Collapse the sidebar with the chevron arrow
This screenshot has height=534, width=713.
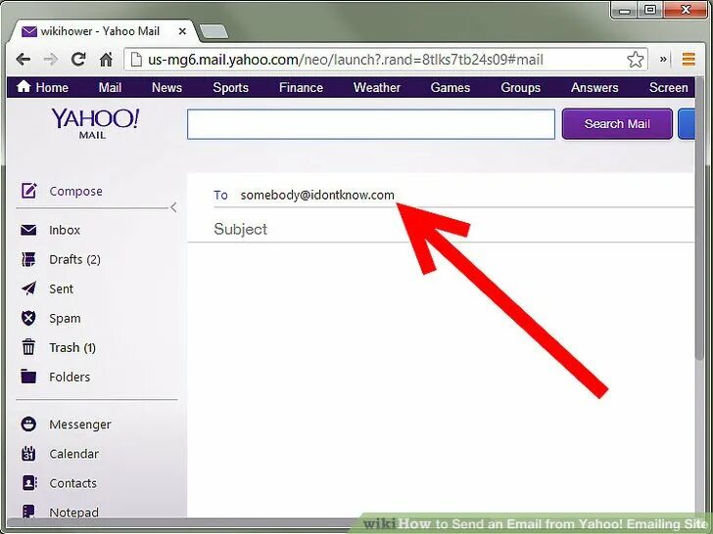(173, 207)
